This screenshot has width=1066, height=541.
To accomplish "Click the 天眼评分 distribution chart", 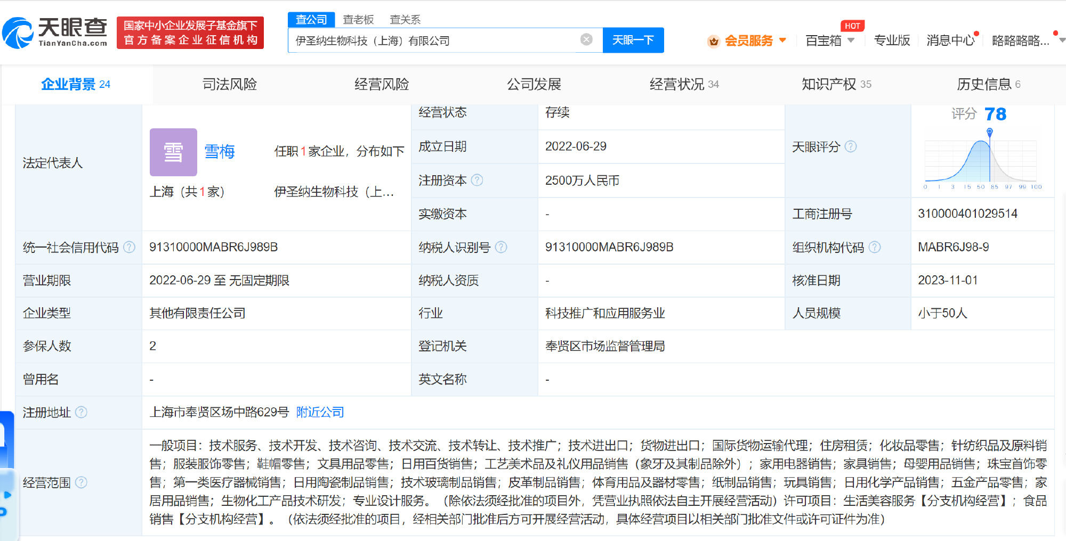I will click(x=983, y=160).
